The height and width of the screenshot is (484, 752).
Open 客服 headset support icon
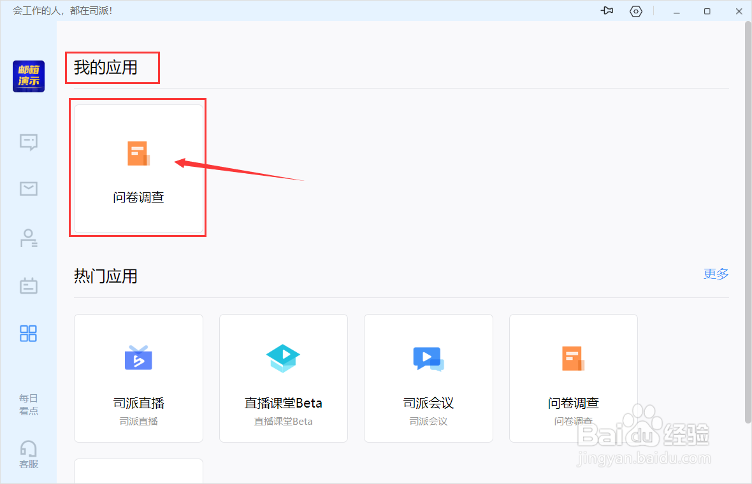pos(28,454)
